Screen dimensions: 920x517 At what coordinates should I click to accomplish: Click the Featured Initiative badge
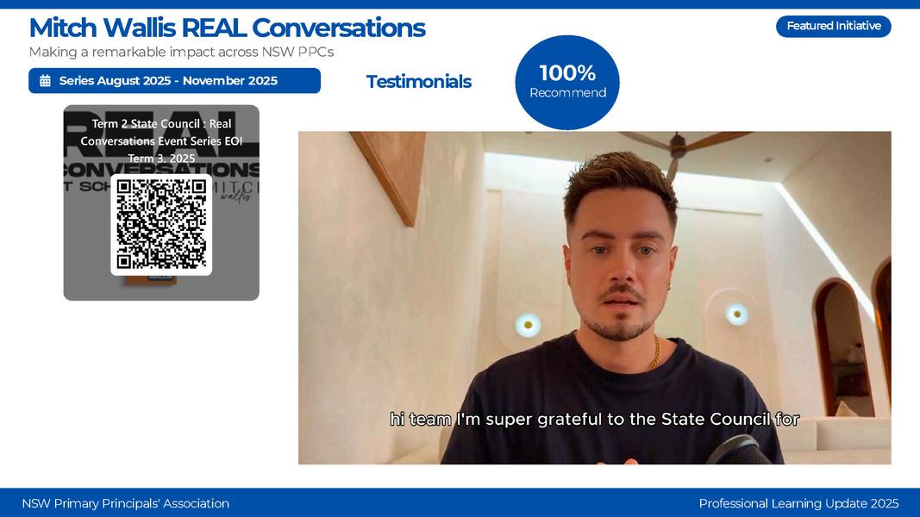tap(833, 27)
